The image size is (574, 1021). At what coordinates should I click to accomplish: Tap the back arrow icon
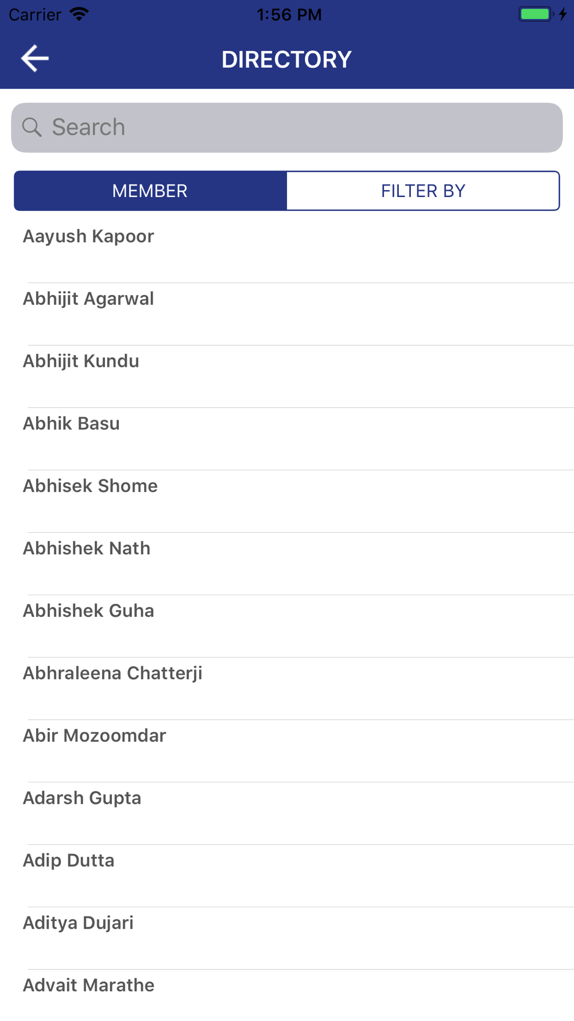pos(34,59)
